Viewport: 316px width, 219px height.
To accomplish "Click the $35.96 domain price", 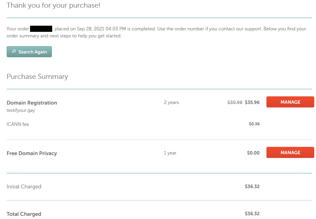I will point(252,102).
